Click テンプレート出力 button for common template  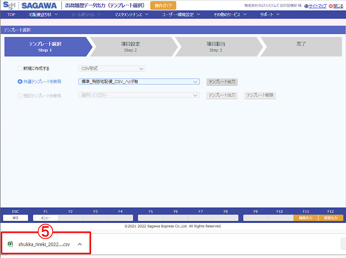(x=222, y=82)
